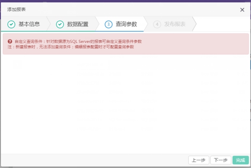The width and height of the screenshot is (251, 168).
Task: Click the red question mark help icon
Action: [x=10, y=42]
